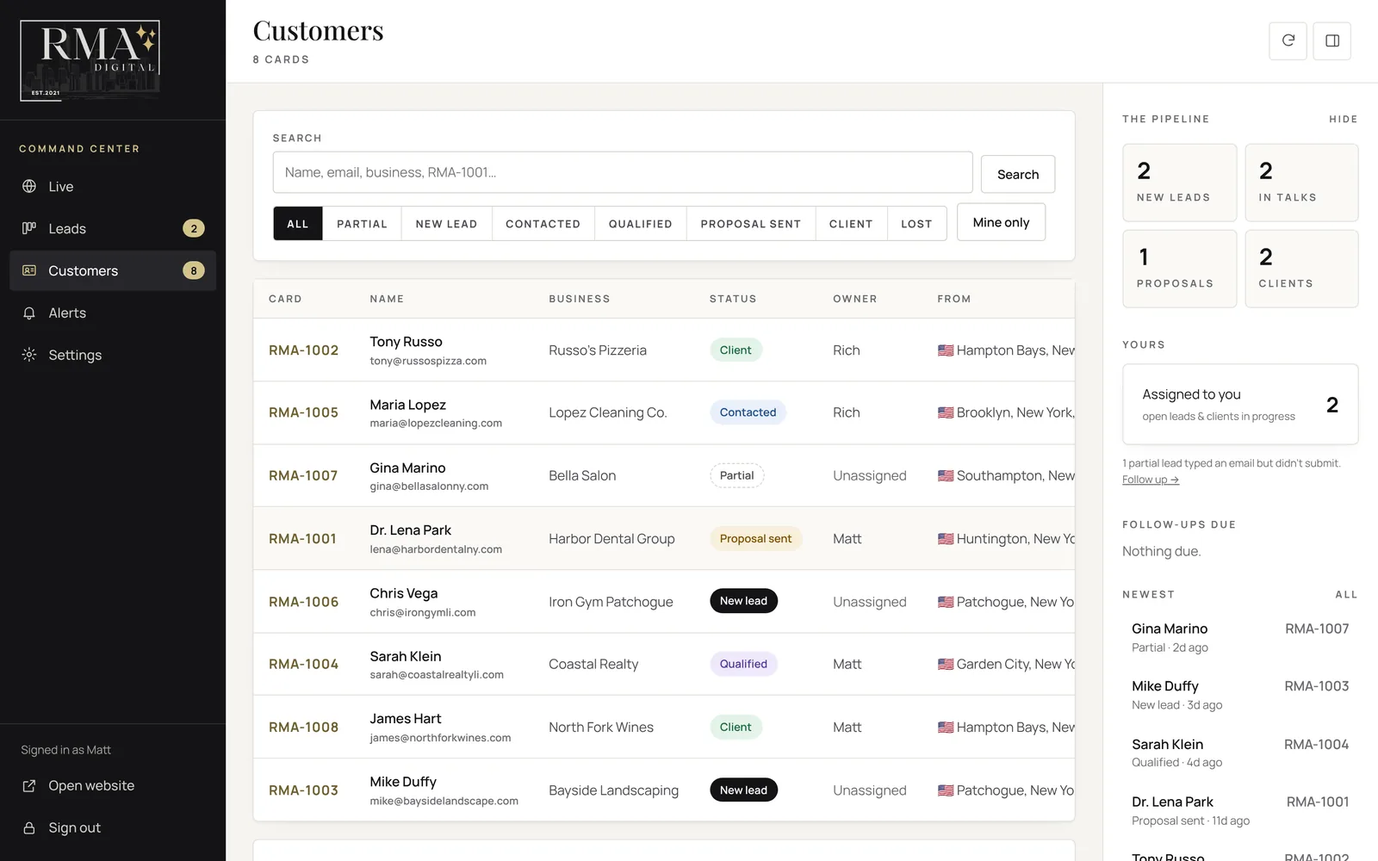Click the Alerts bell icon

click(x=29, y=313)
